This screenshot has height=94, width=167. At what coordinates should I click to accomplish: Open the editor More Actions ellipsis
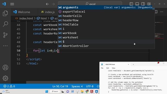(x=162, y=12)
